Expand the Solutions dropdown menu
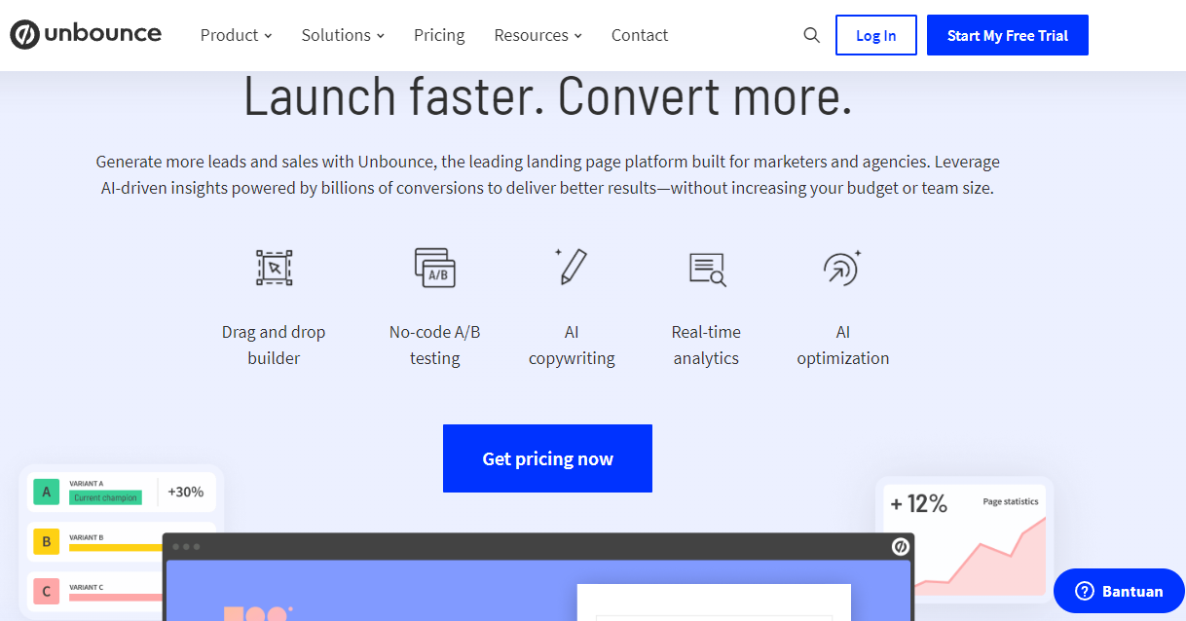Viewport: 1186px width, 621px height. pyautogui.click(x=343, y=35)
